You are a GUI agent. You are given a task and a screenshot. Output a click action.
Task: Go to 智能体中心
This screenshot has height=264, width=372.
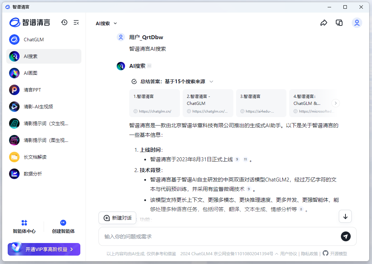coord(24,227)
